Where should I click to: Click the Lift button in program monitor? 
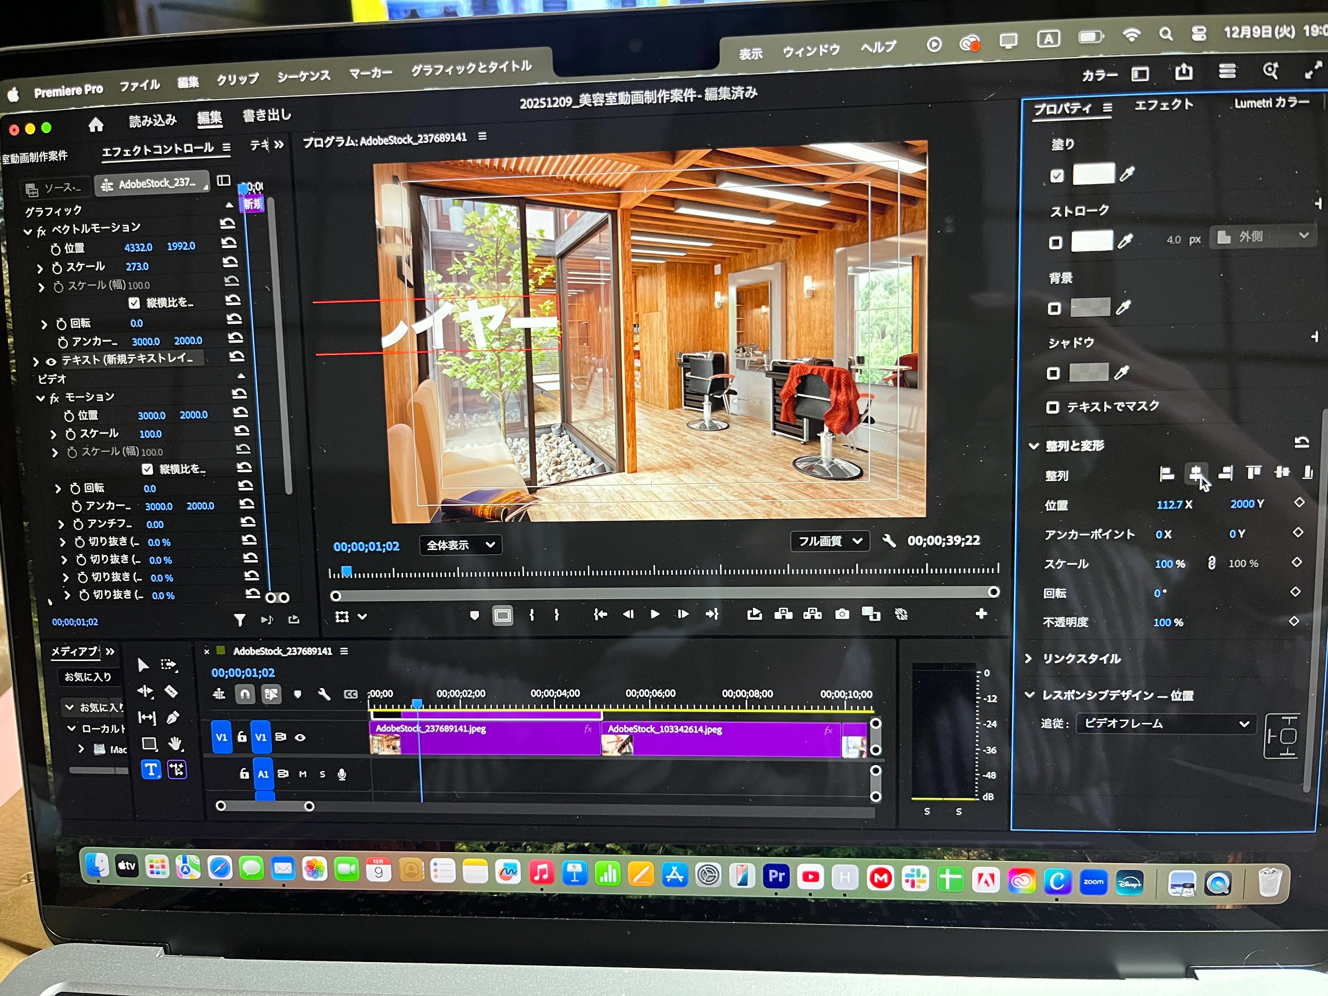coord(783,614)
